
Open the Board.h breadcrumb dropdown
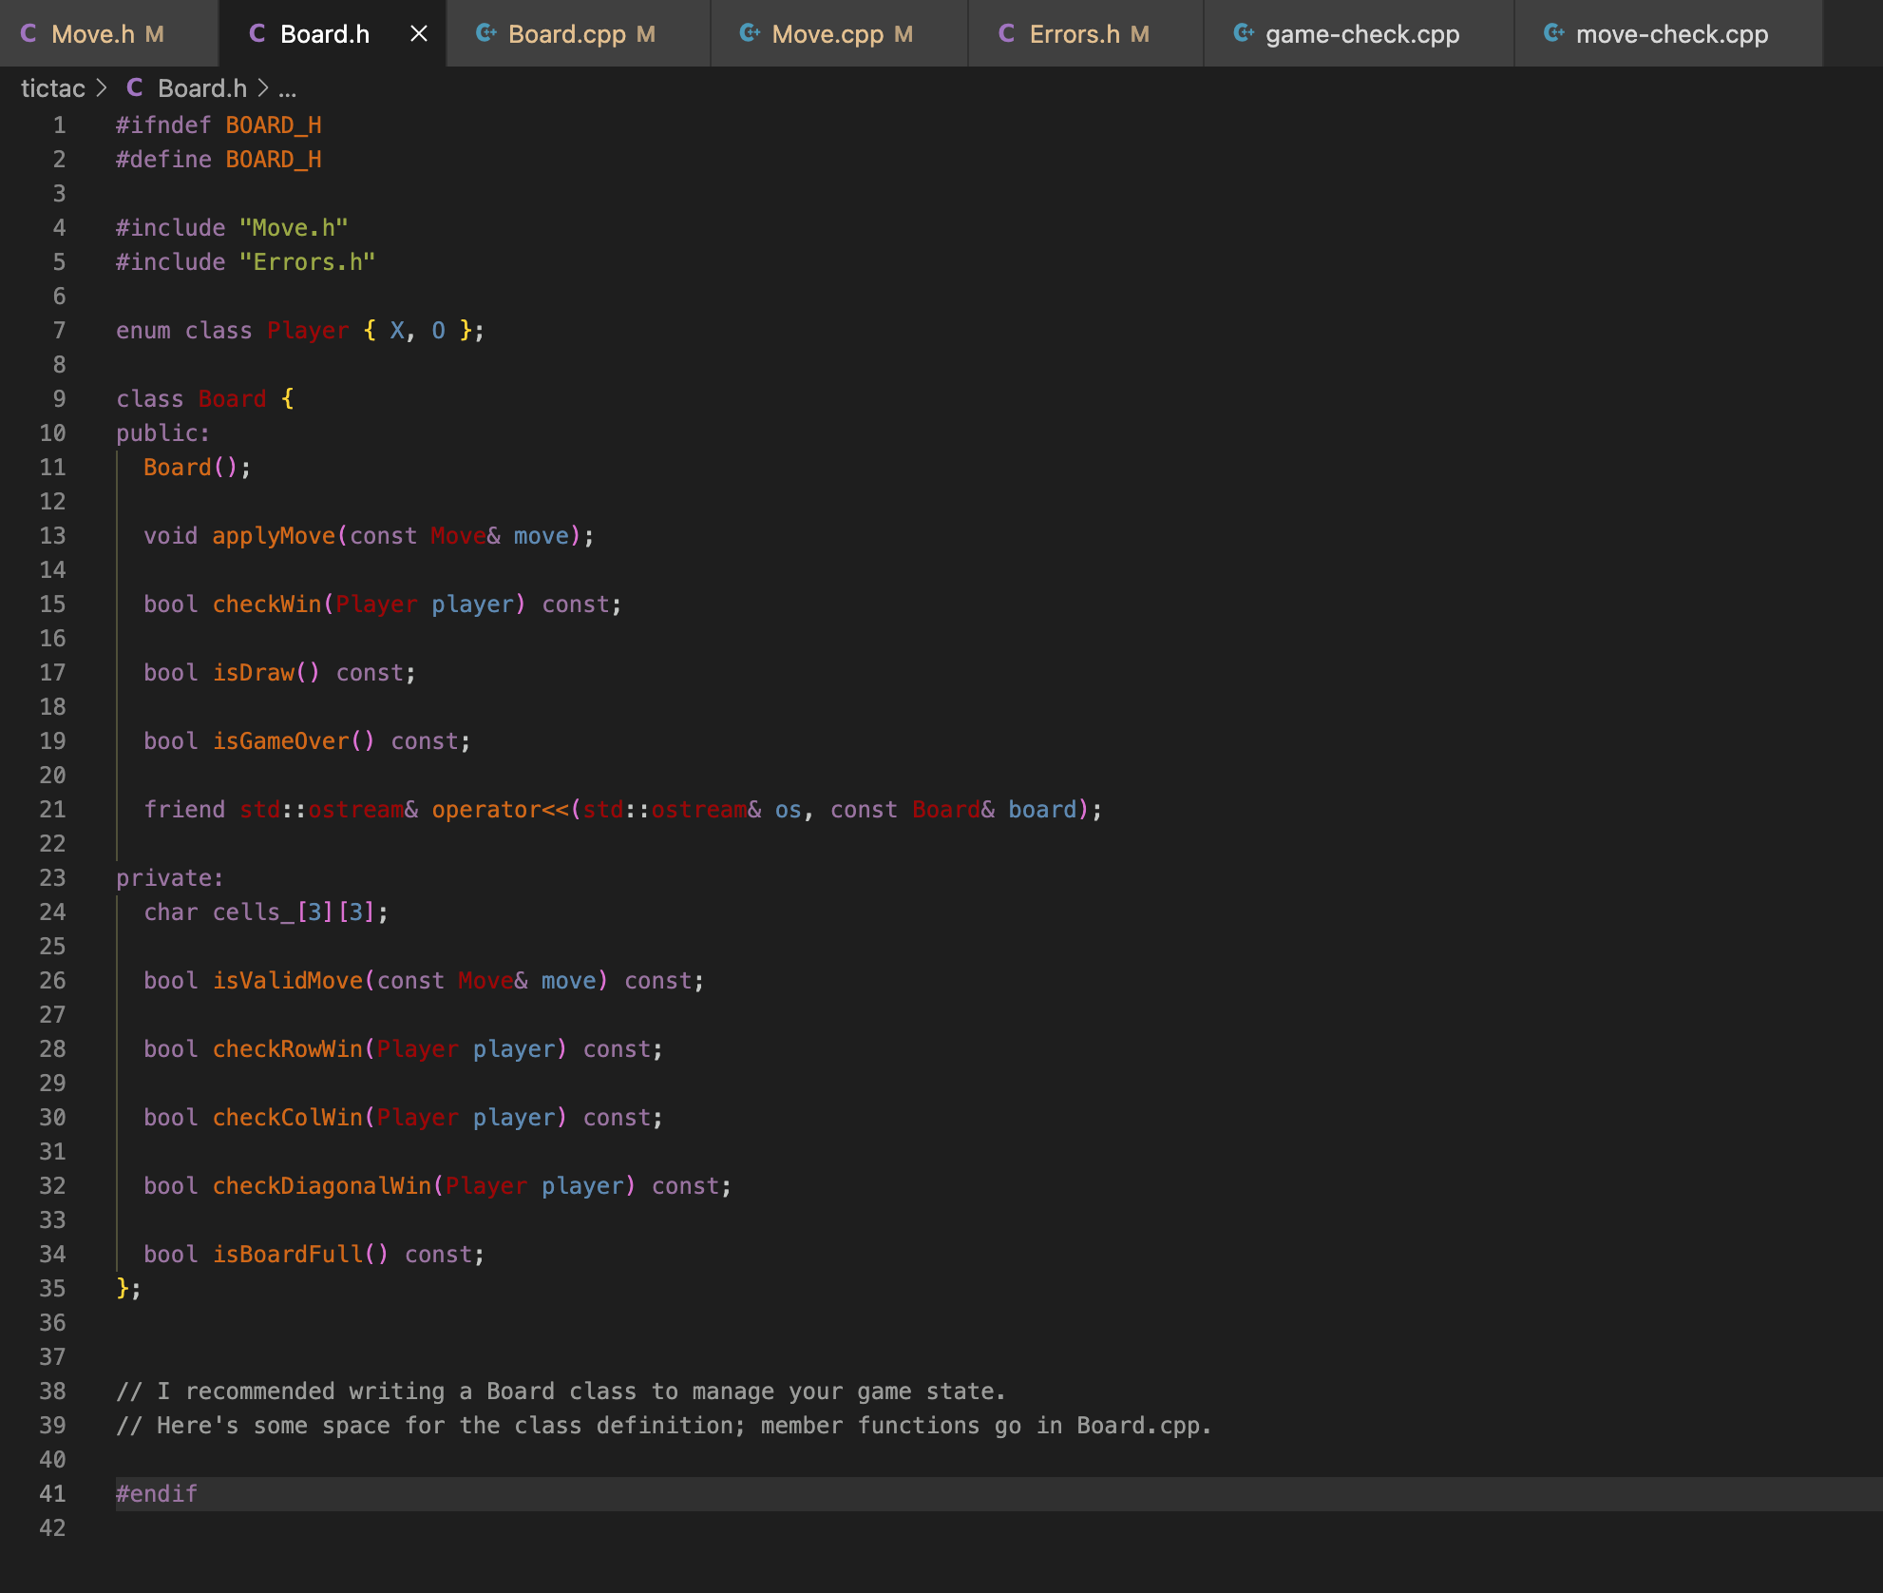point(201,88)
